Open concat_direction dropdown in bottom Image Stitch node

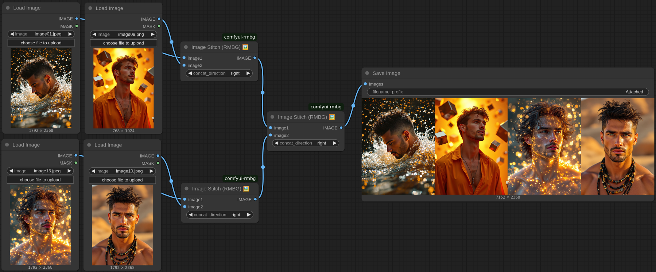point(220,215)
